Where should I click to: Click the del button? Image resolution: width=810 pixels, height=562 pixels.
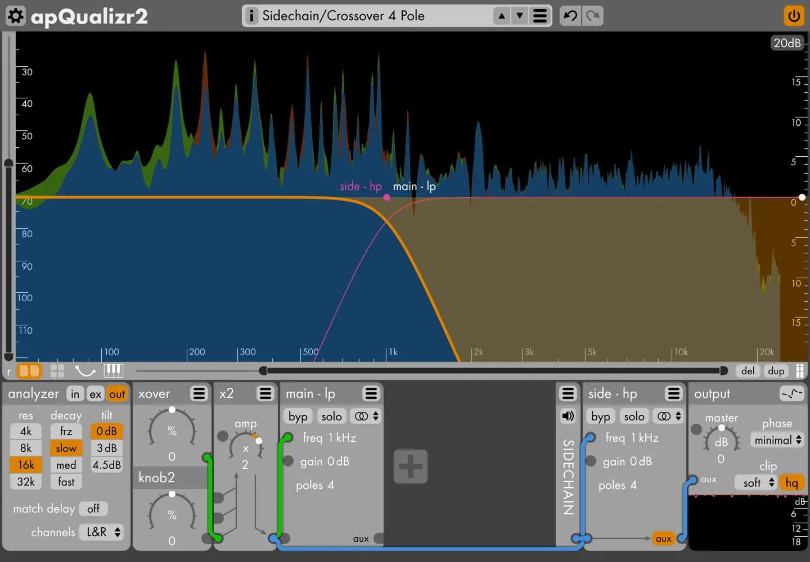tap(748, 371)
